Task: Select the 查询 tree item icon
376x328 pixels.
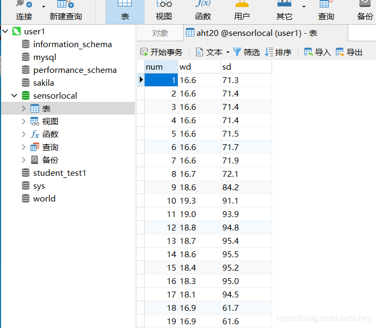Action: tap(34, 147)
